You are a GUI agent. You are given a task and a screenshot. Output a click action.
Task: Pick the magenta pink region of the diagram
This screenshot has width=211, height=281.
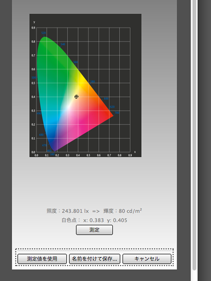78,124
